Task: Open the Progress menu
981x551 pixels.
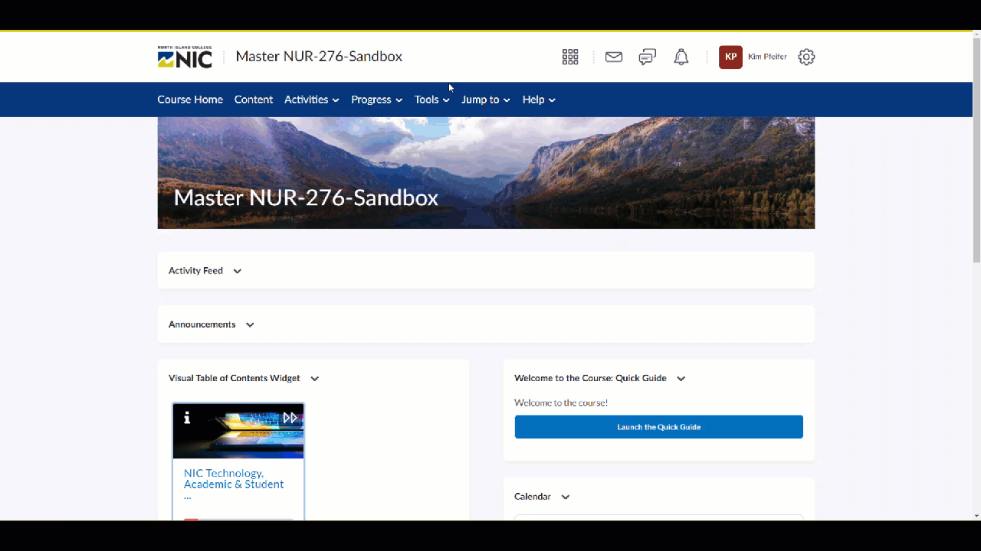Action: 377,99
